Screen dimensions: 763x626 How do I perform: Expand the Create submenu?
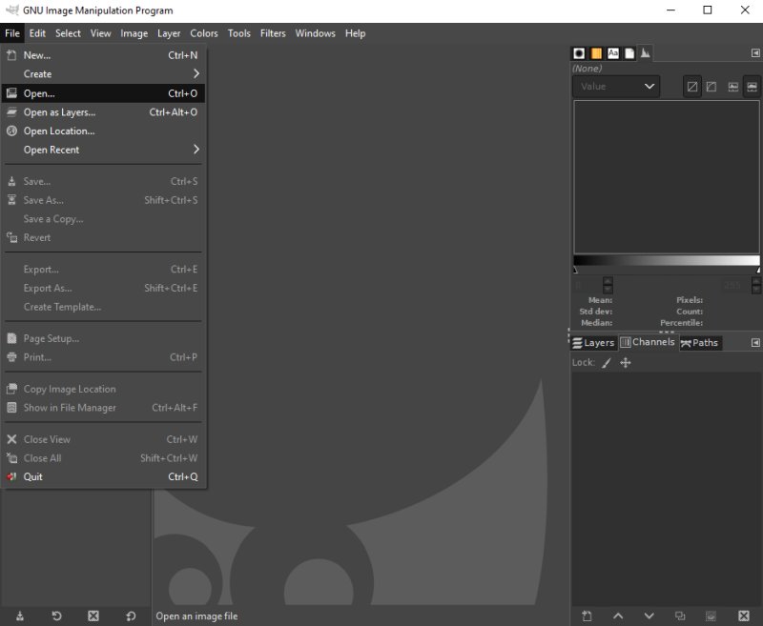pyautogui.click(x=103, y=74)
